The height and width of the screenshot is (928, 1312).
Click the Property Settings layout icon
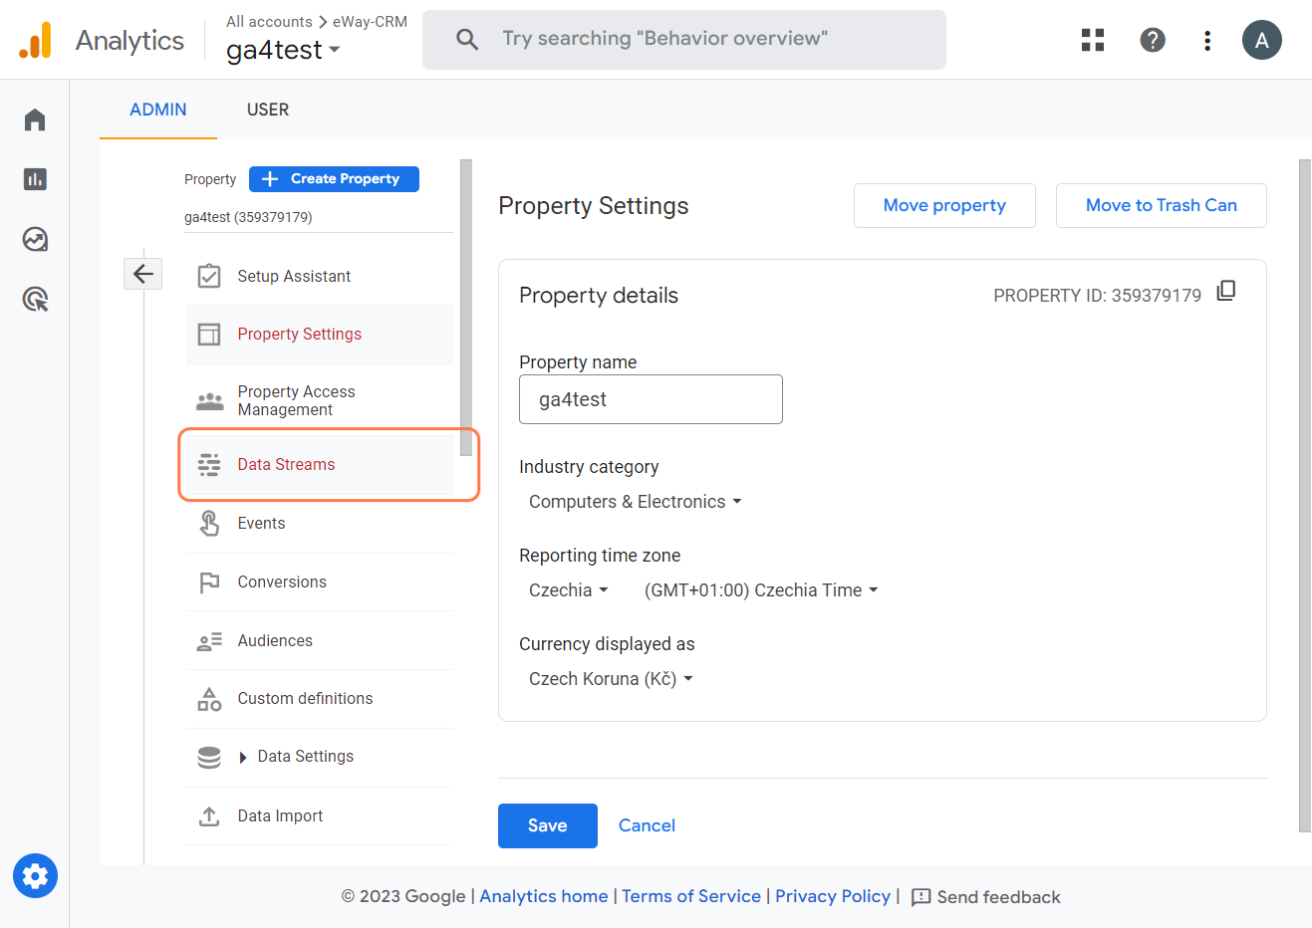coord(209,335)
